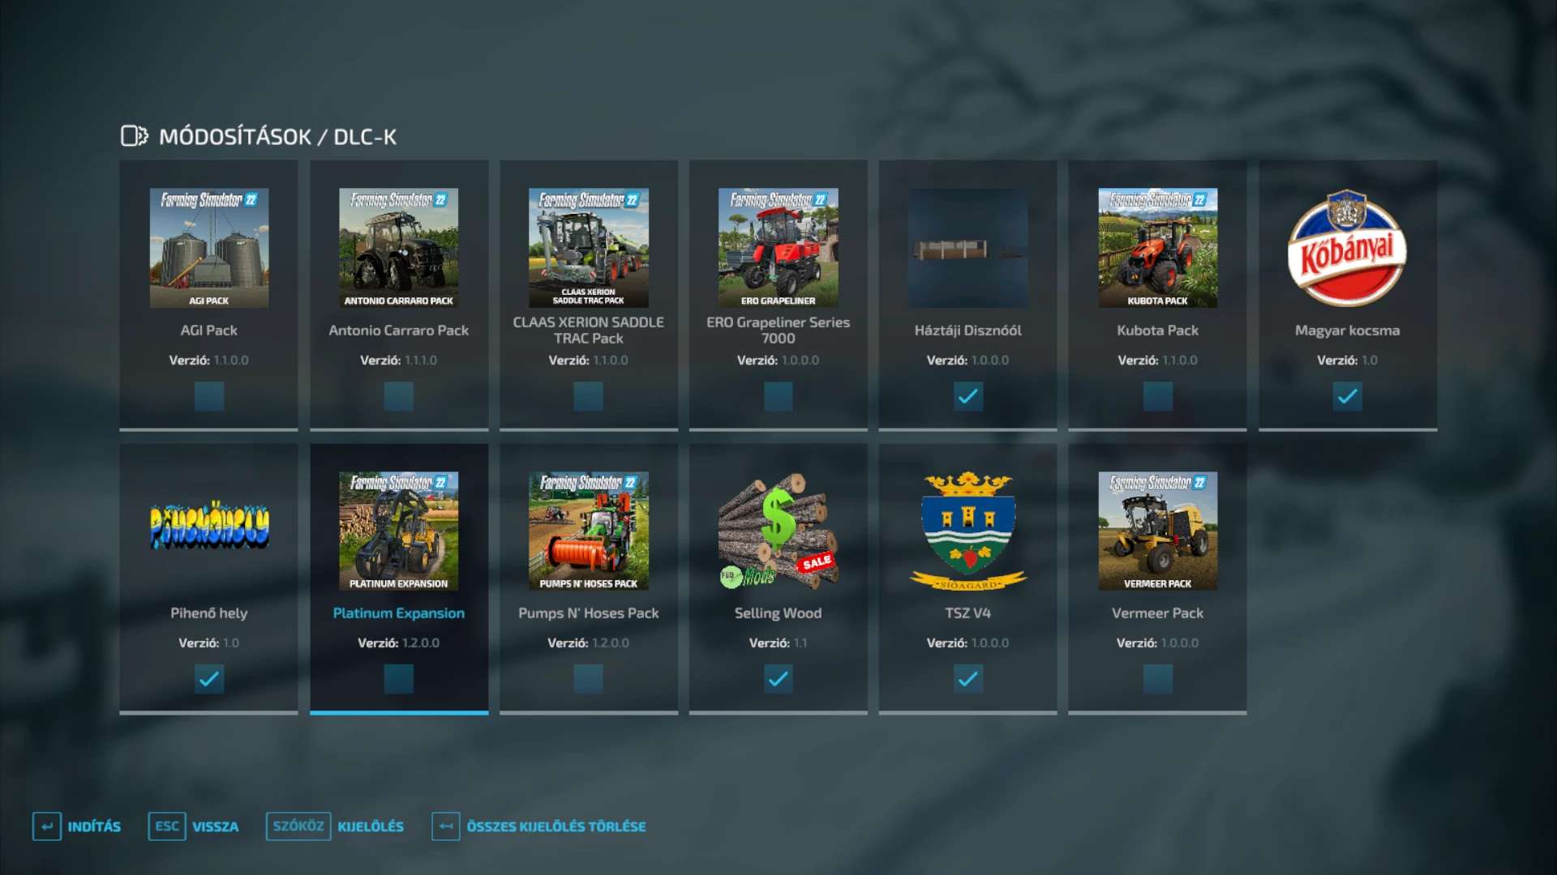The width and height of the screenshot is (1557, 875).
Task: Disable the Selling Wood checkbox
Action: [x=778, y=679]
